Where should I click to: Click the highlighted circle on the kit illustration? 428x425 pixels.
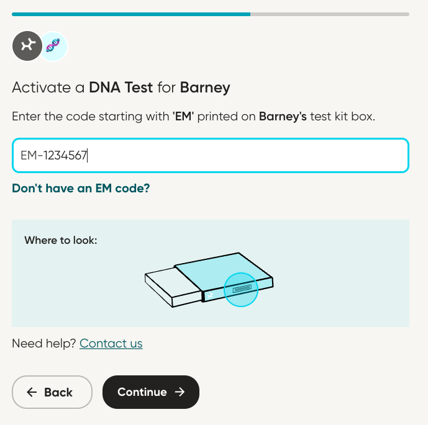(x=240, y=290)
